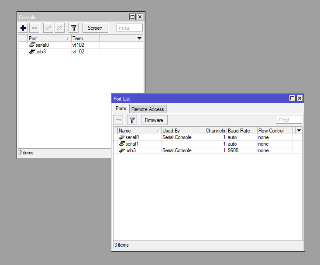
Task: Maximize the Console window
Action: tap(132, 17)
